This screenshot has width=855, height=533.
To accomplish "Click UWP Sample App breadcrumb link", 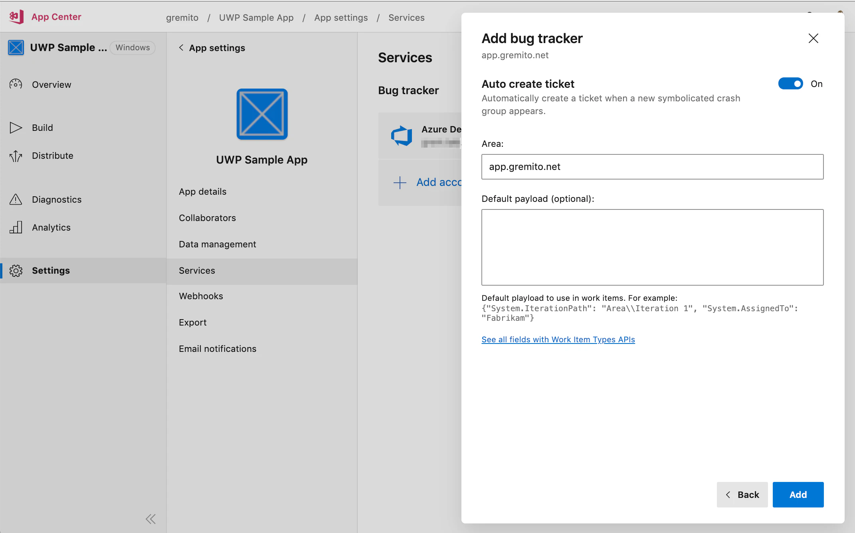I will (x=256, y=18).
